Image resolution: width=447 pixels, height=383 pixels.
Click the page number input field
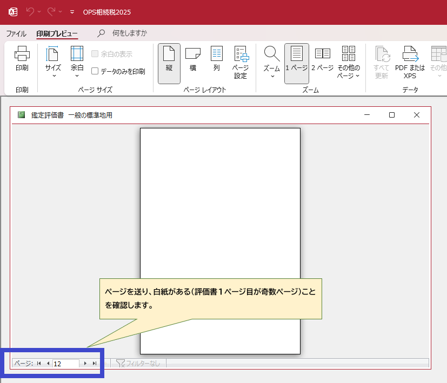pos(65,364)
